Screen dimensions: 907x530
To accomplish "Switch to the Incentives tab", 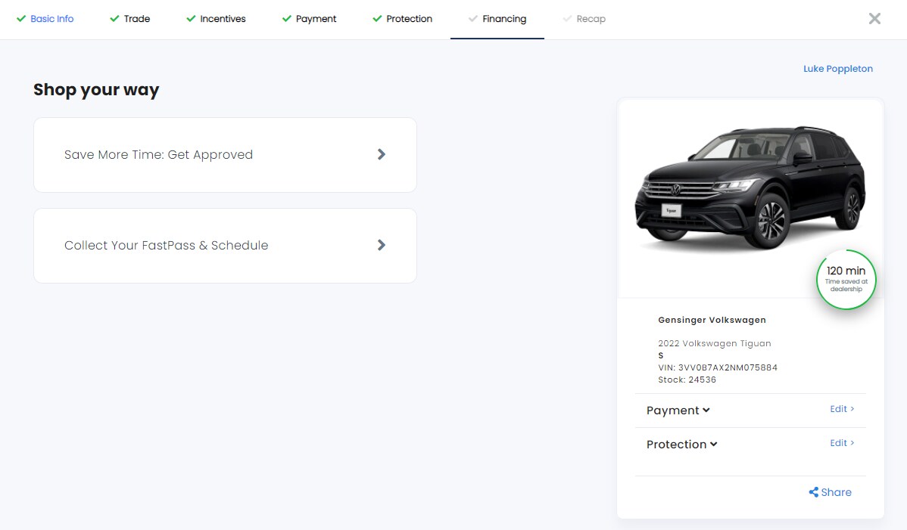I will (x=216, y=19).
